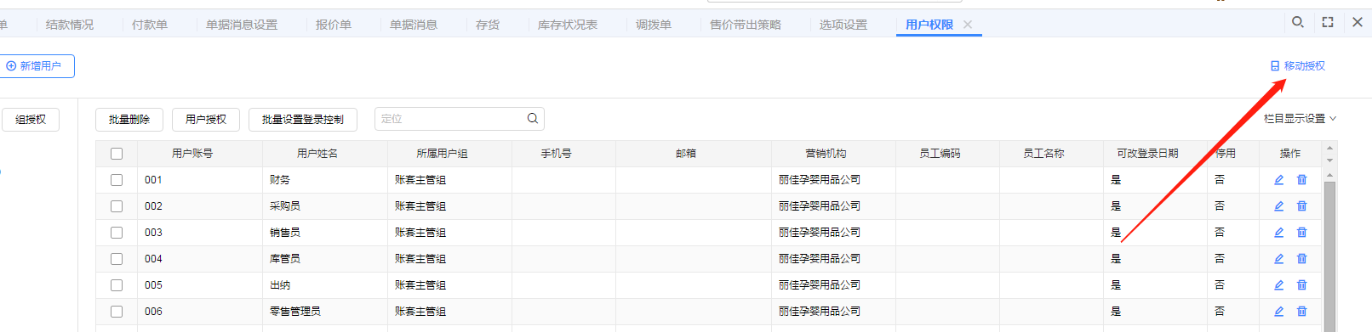Switch to the 付款单 tab
Viewport: 1372px width, 332px height.
tap(150, 25)
